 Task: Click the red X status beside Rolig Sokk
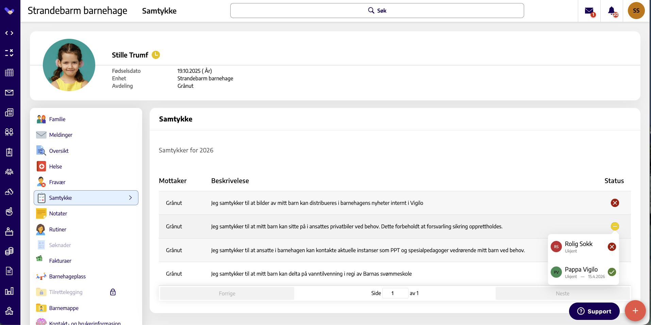point(612,247)
